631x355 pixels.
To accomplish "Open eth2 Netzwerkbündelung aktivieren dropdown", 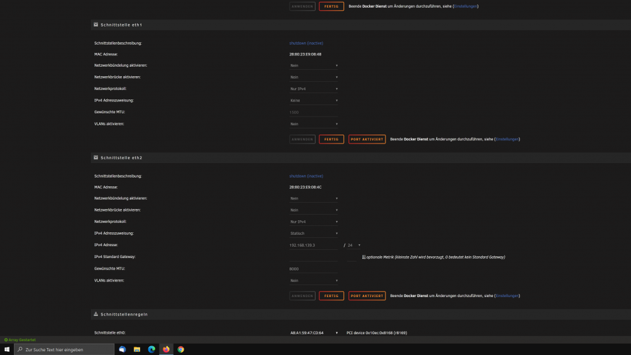I will click(x=314, y=198).
